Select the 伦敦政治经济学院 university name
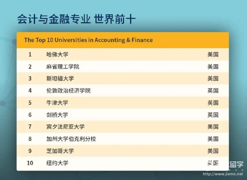This screenshot has height=180, width=247. tap(68, 90)
